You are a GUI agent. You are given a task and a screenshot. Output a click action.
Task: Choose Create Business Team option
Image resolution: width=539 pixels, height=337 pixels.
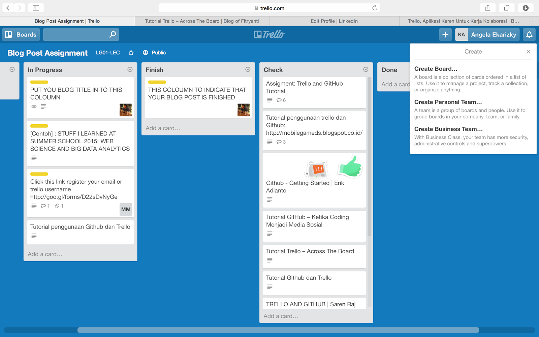pyautogui.click(x=448, y=129)
